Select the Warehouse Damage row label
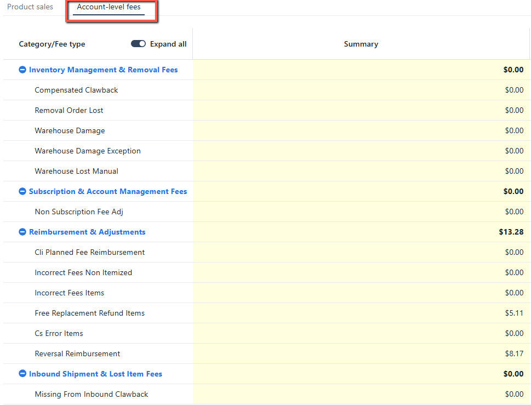Image resolution: width=531 pixels, height=405 pixels. point(70,131)
